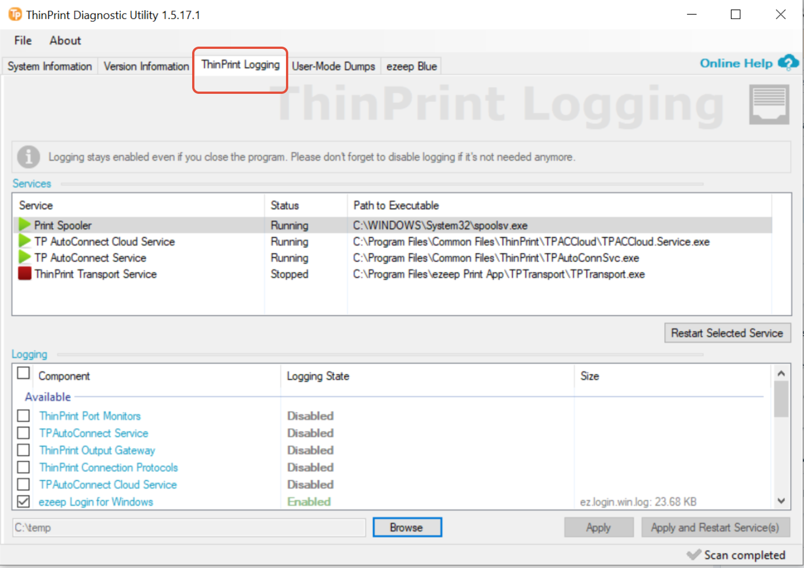804x568 pixels.
Task: Click the TPAutoConnect Cloud Service link
Action: (x=108, y=484)
